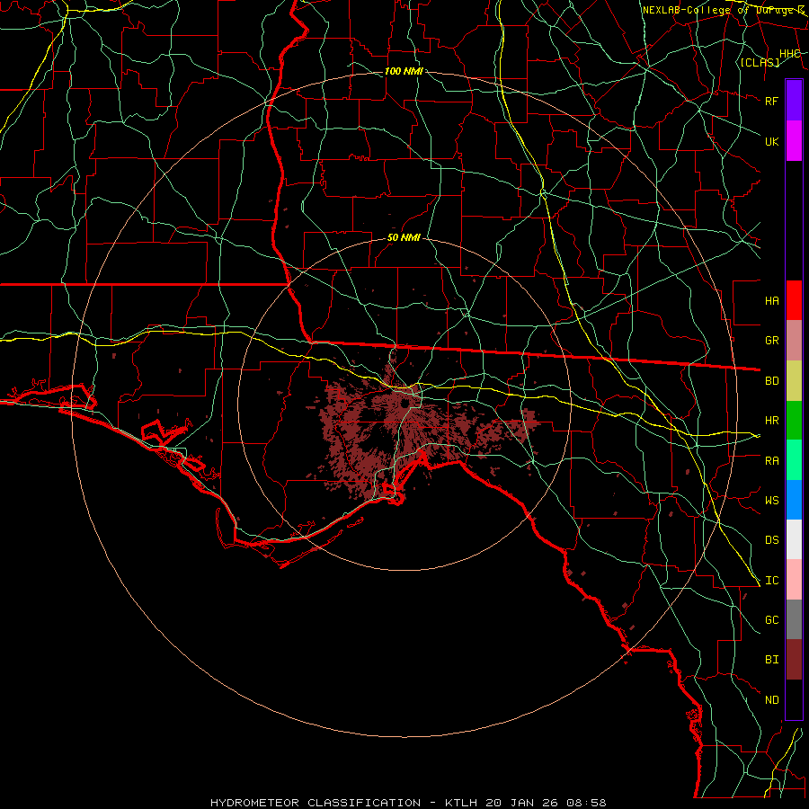The image size is (809, 809).
Task: Click the ND black legend swatch
Action: tap(794, 699)
